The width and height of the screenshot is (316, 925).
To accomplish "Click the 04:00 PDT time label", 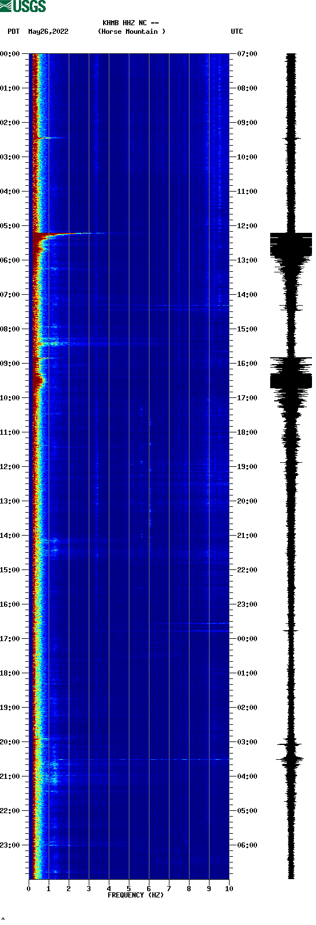I will (x=10, y=192).
